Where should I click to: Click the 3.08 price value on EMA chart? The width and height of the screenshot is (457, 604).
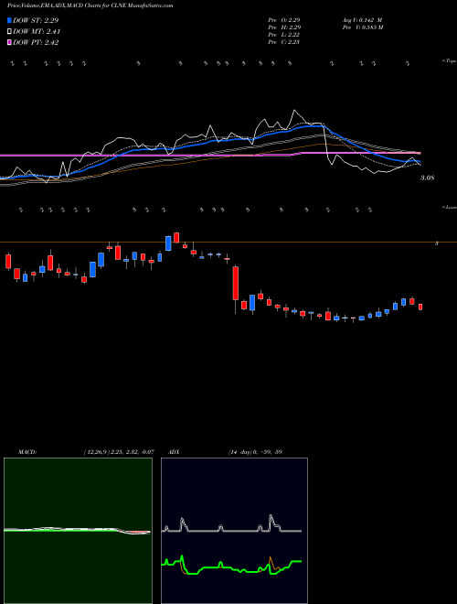[428, 178]
